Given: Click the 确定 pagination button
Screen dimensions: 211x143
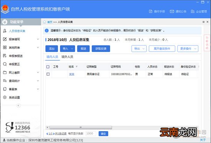Looking at the screenshot, I should pyautogui.click(x=103, y=133).
